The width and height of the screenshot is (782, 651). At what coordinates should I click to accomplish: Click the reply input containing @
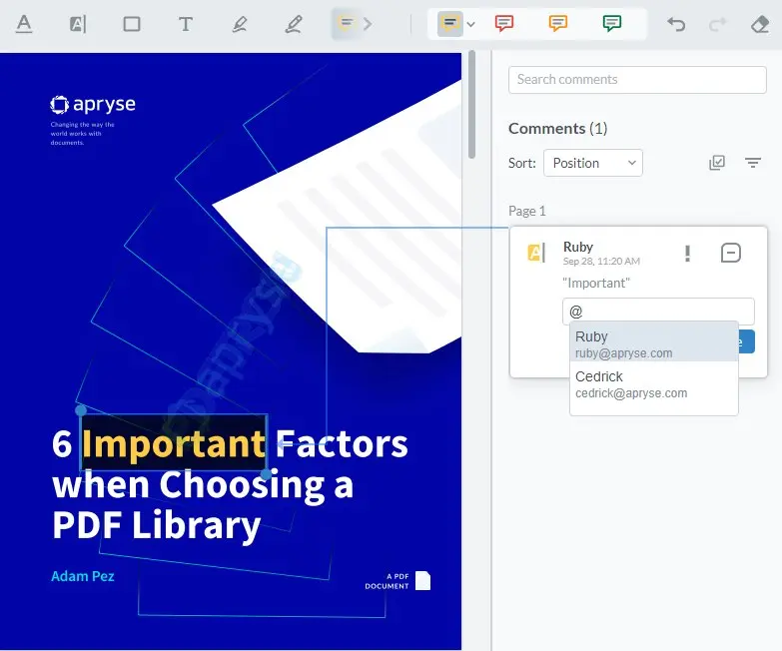click(658, 312)
